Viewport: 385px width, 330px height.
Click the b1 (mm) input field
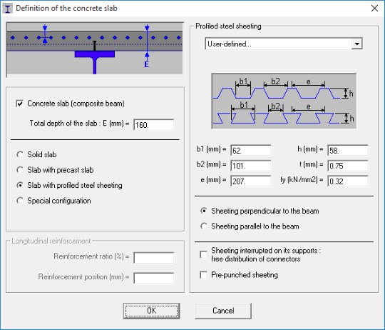coord(251,150)
